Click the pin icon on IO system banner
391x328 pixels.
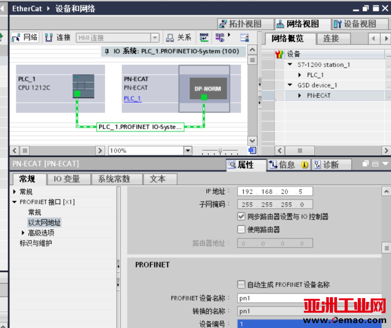pyautogui.click(x=107, y=51)
